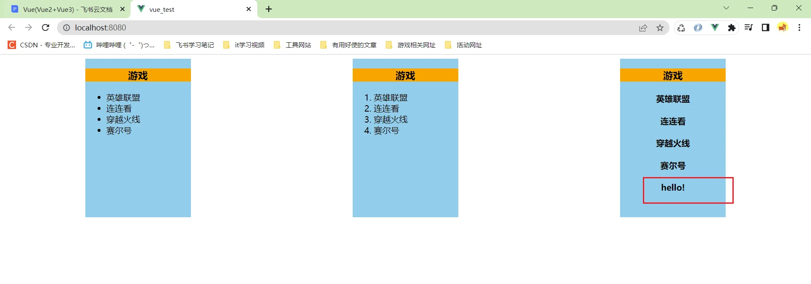Open media control playlist icon

pos(748,28)
